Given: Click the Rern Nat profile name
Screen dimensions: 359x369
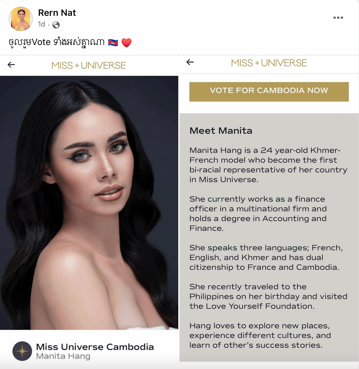Looking at the screenshot, I should point(57,13).
